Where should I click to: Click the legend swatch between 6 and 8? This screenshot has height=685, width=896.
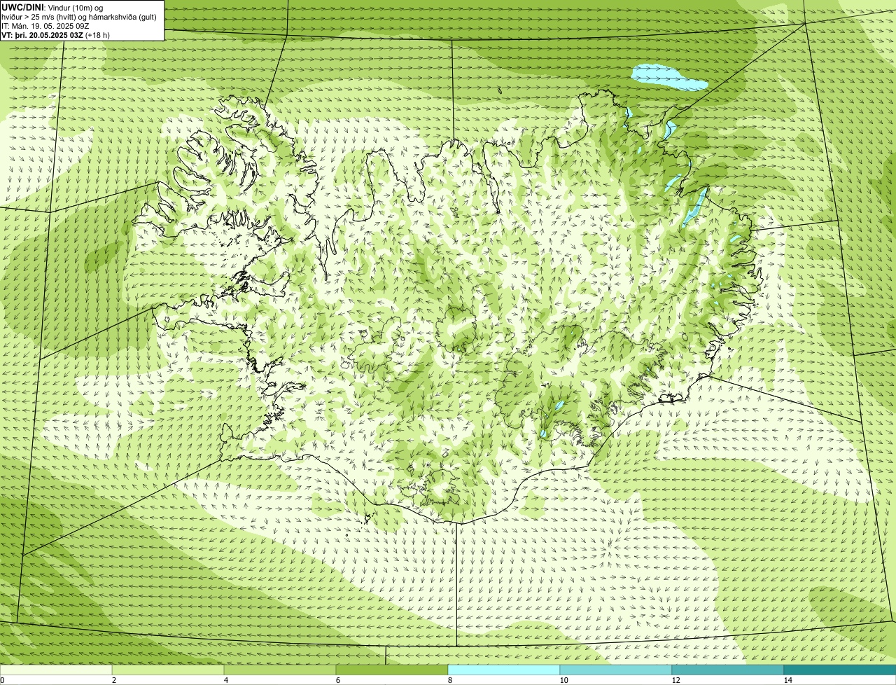(392, 670)
